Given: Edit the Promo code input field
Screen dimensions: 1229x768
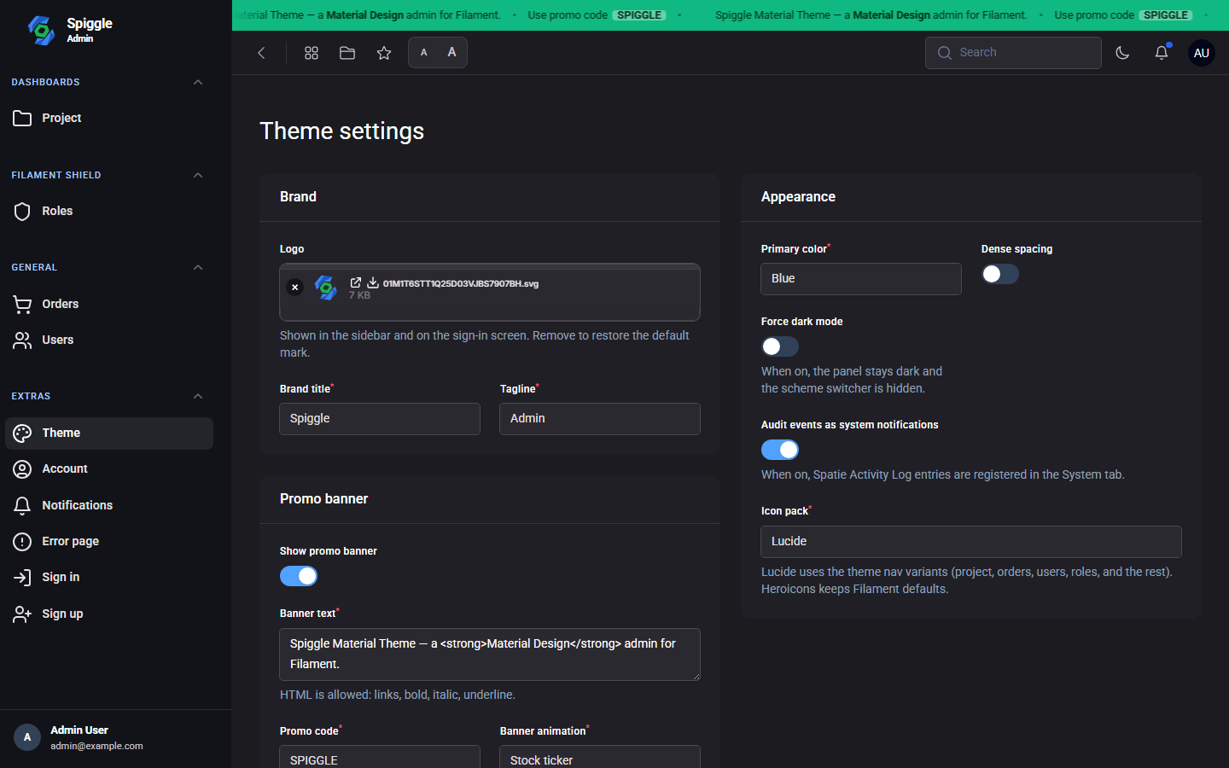Looking at the screenshot, I should tap(380, 757).
